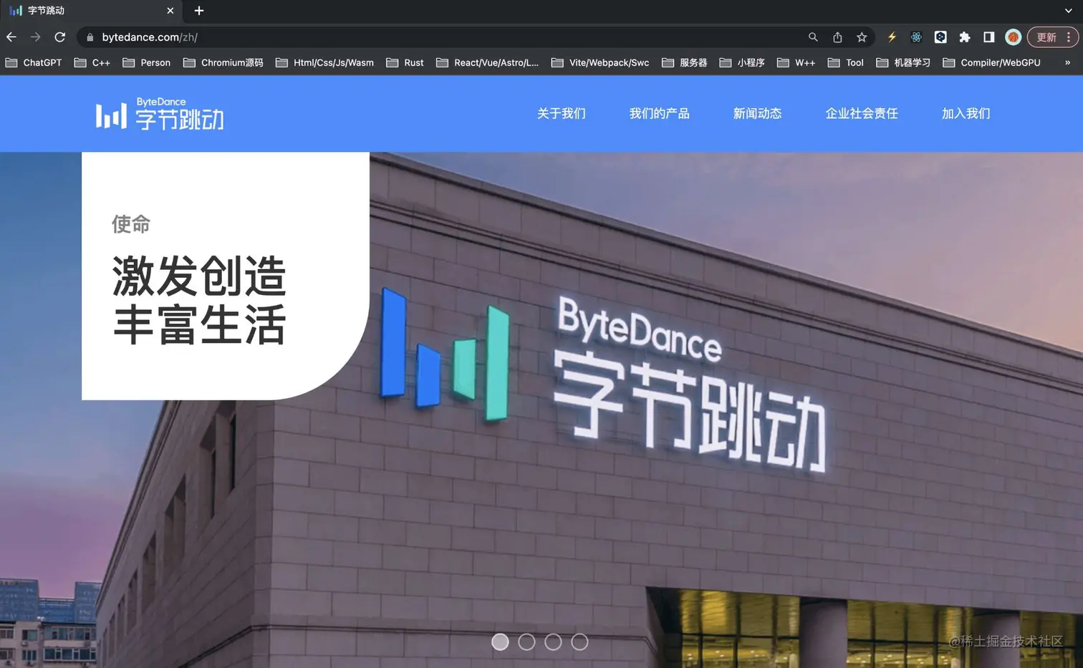This screenshot has width=1083, height=668.
Task: Click the hexagon extension icon
Action: tap(940, 37)
